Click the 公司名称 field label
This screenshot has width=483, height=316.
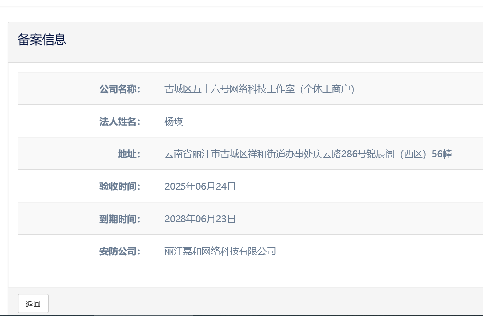point(120,89)
